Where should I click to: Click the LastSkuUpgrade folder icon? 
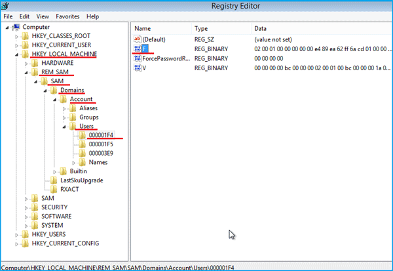click(x=54, y=180)
